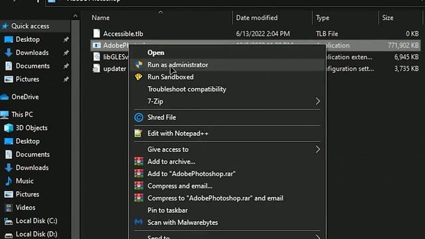This screenshot has width=425, height=239.
Task: Click the Accessible.tlb file icon
Action: (x=96, y=33)
